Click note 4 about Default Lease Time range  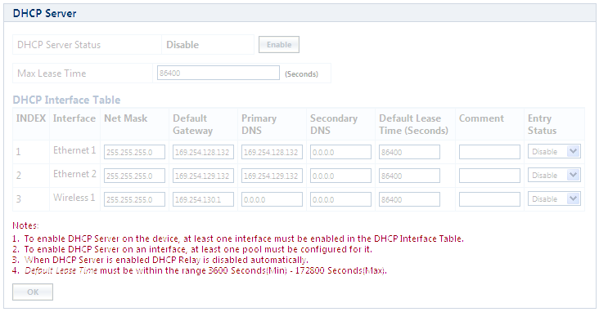coord(200,271)
